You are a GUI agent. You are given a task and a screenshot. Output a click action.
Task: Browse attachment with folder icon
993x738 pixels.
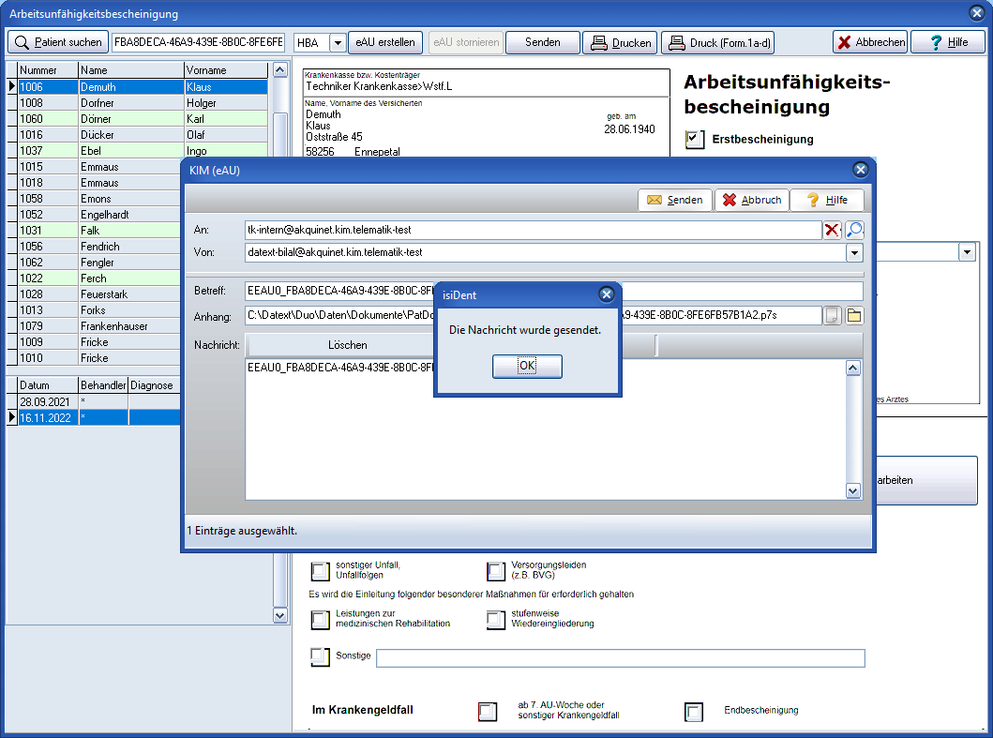pos(854,315)
